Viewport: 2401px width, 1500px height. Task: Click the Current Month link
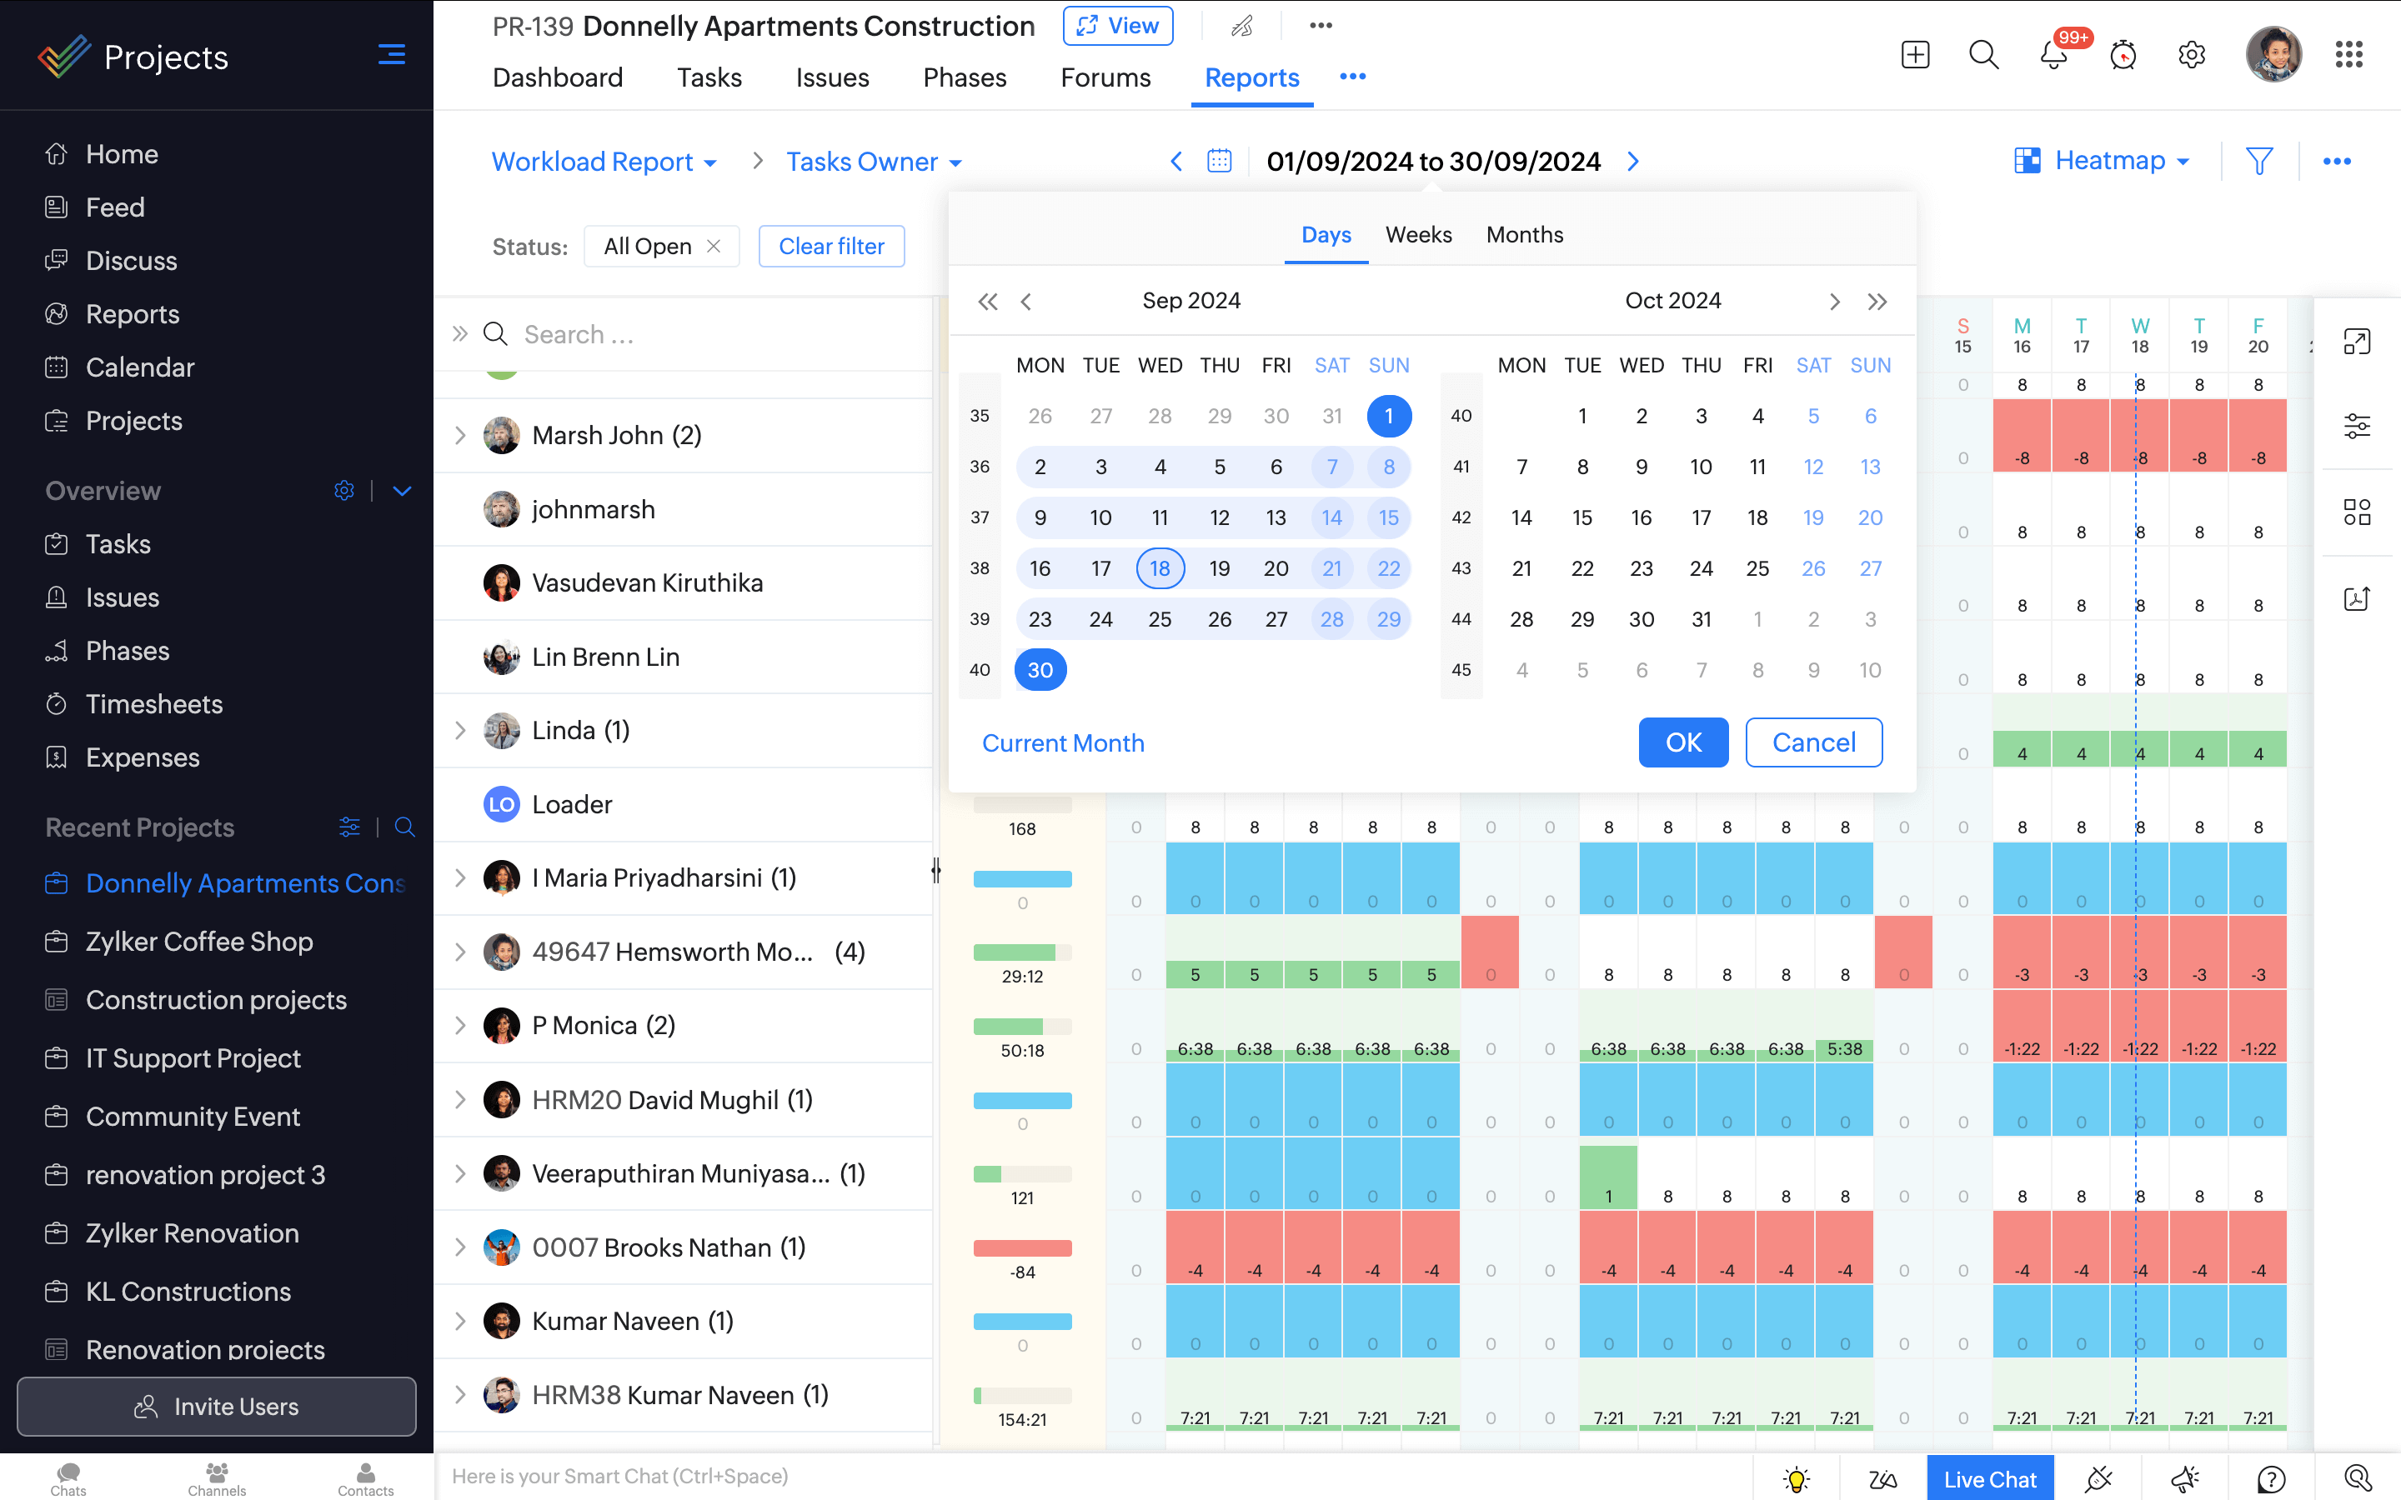[x=1063, y=743]
